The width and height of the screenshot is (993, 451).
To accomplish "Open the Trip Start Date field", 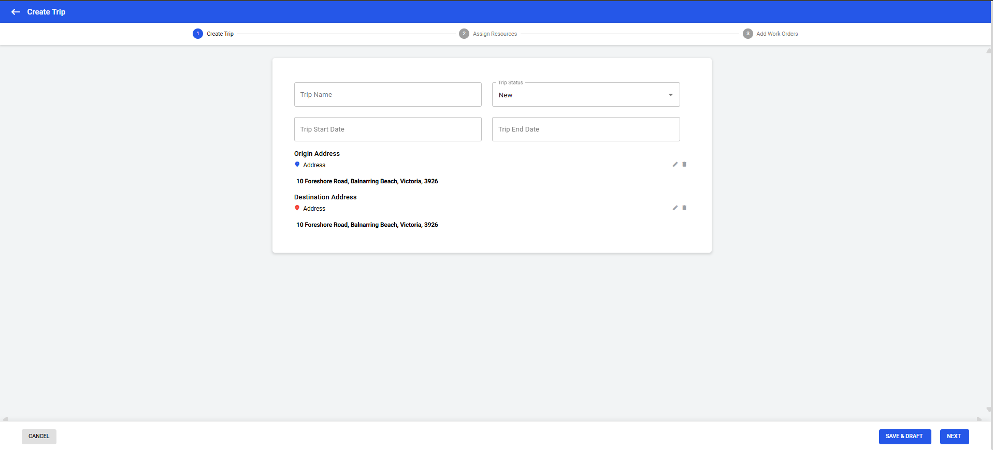I will tap(387, 129).
